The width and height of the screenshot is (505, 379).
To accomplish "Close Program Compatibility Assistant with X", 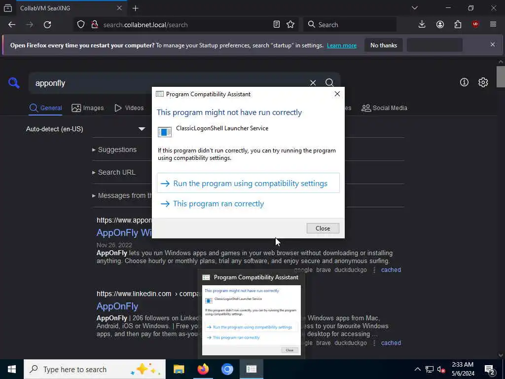I will 337,94.
